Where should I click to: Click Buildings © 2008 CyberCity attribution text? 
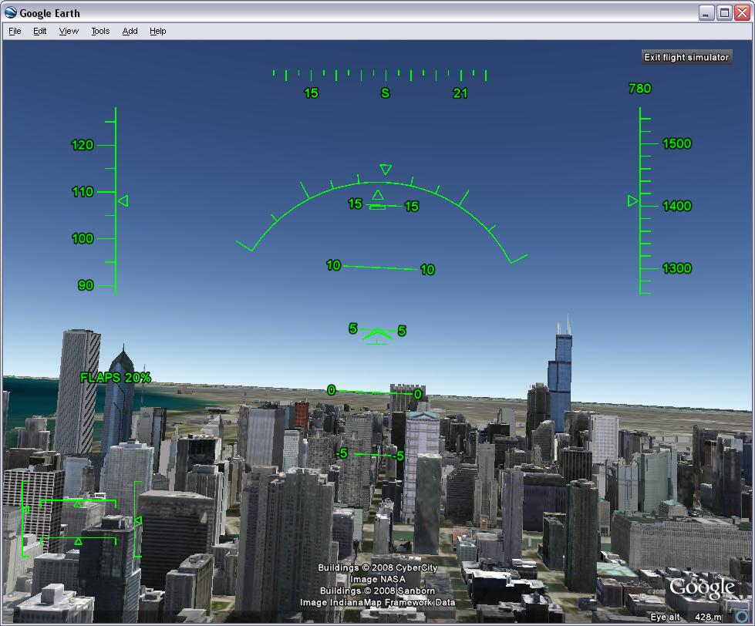(x=378, y=567)
